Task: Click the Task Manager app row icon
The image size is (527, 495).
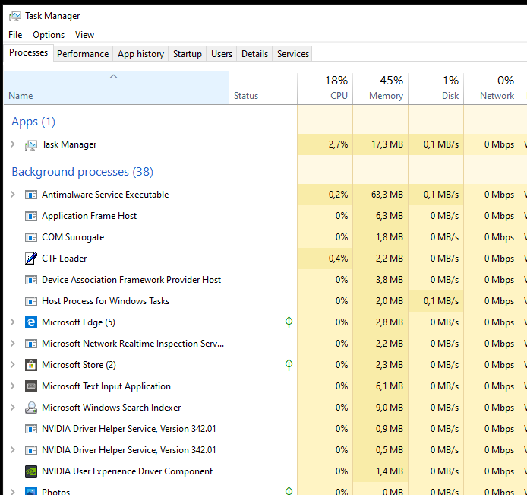Action: pos(31,145)
